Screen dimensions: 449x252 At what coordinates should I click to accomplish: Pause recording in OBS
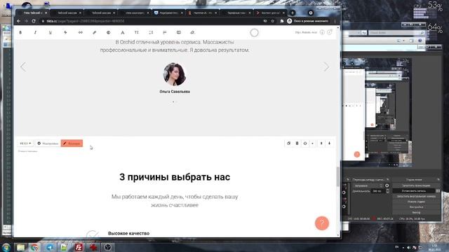pos(438,191)
